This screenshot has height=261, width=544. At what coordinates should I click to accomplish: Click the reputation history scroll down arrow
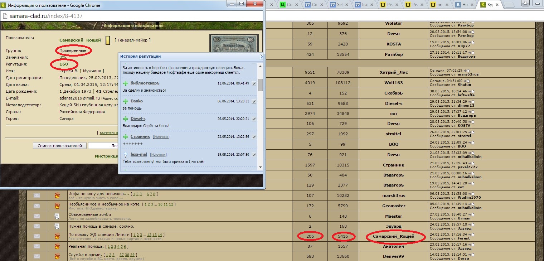coord(261,167)
